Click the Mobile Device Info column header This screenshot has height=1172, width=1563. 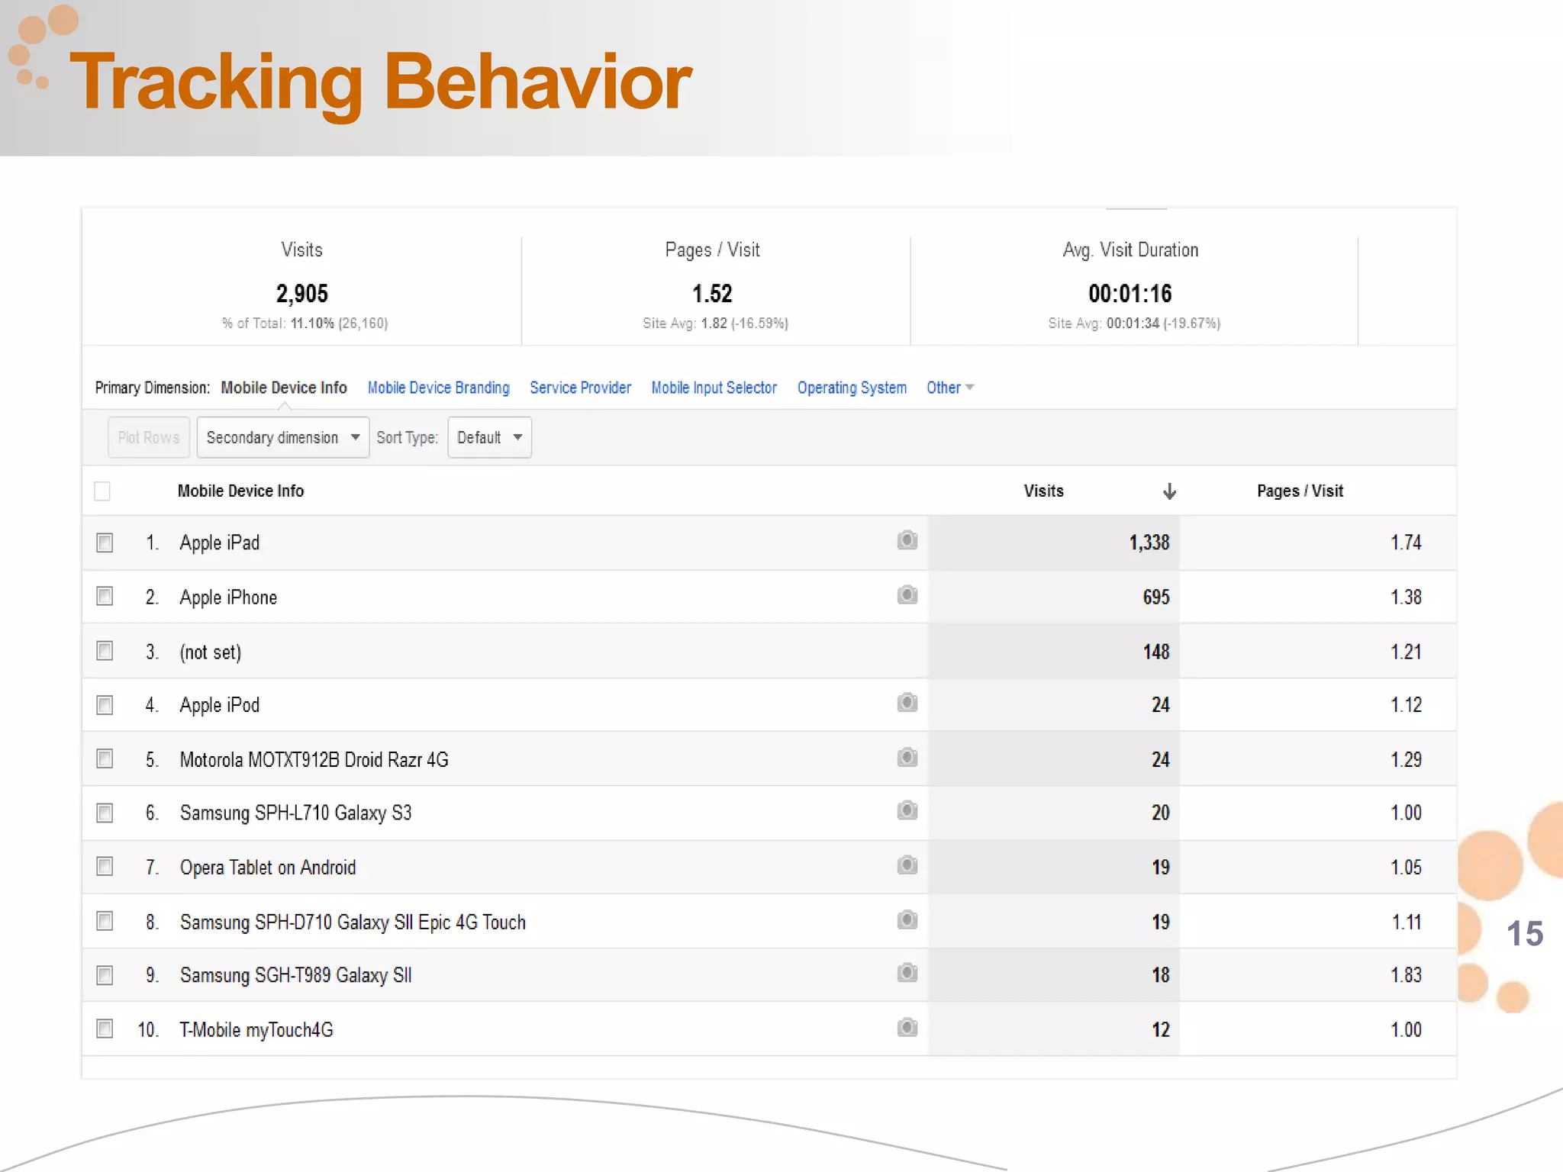(x=240, y=491)
